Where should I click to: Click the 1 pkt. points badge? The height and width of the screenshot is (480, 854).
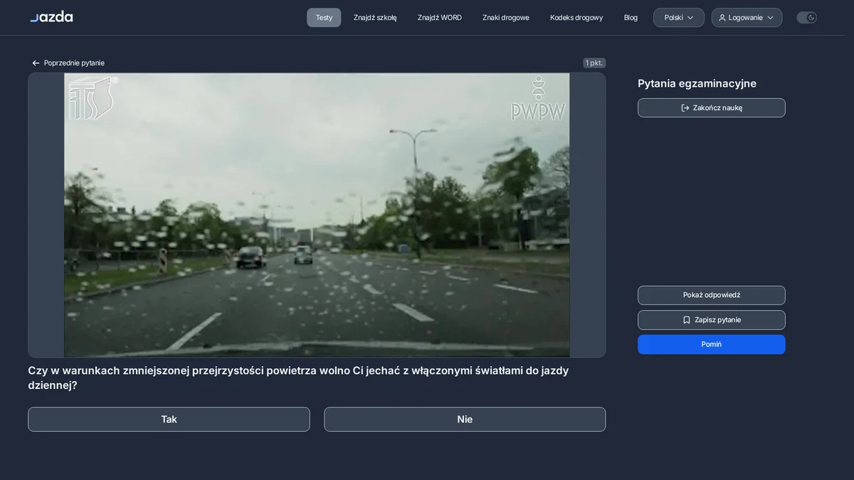coord(594,63)
